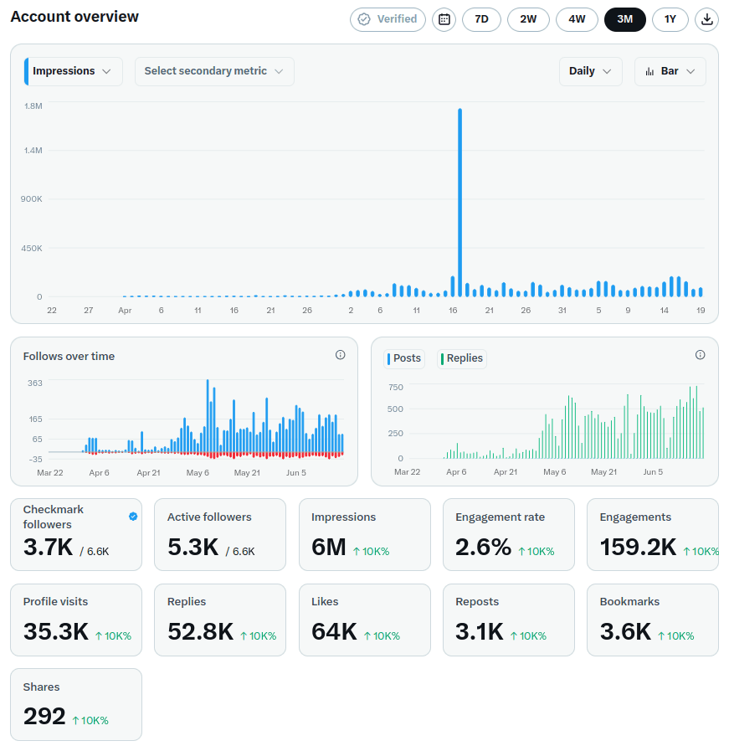729x746 pixels.
Task: Open the Likes 64K card
Action: tap(365, 620)
